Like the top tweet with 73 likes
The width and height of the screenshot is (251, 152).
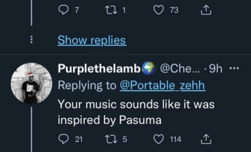(x=160, y=11)
